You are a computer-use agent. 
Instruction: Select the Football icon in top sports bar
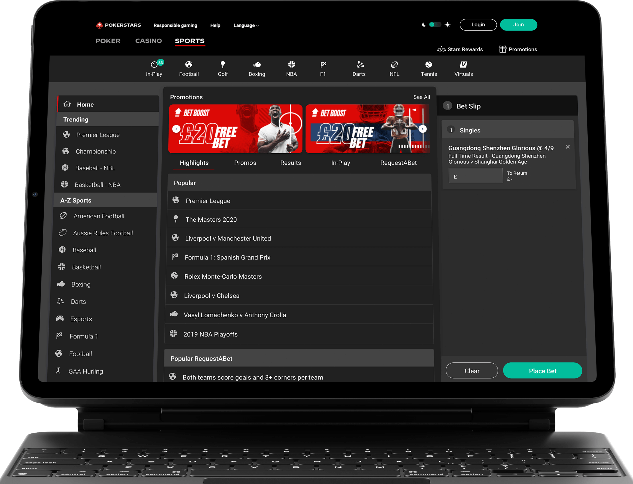tap(188, 64)
